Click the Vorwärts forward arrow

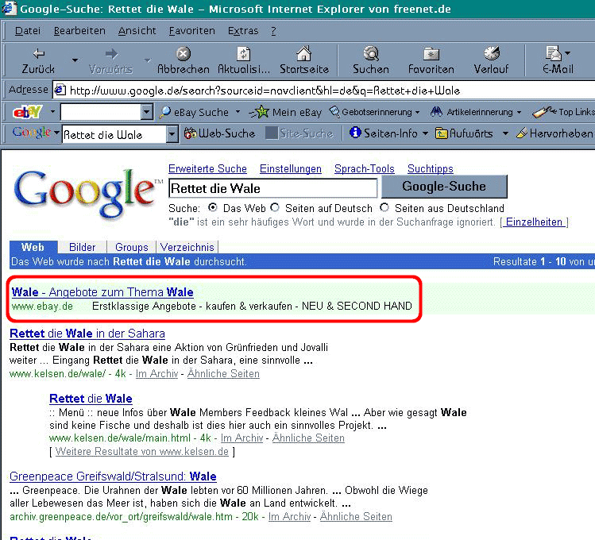pyautogui.click(x=110, y=60)
